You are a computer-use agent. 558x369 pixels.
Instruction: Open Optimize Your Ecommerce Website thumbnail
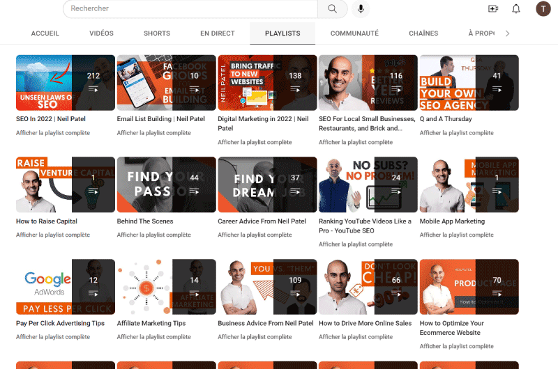pos(469,287)
